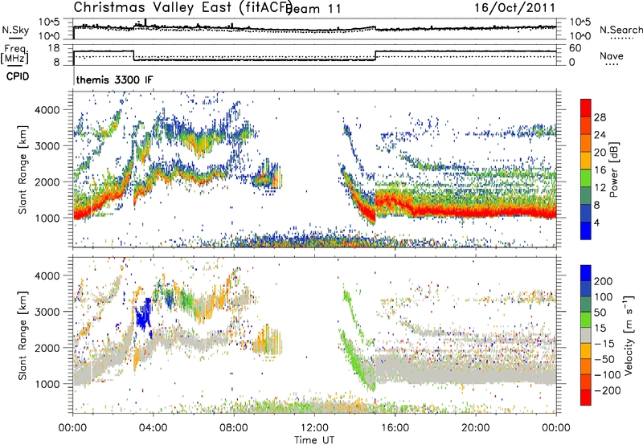Click the "Beam 11" label
The height and width of the screenshot is (445, 643).
[315, 9]
